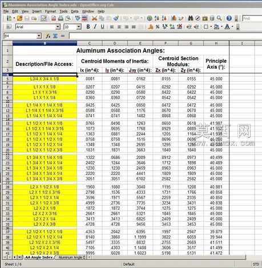Toggle Italic formatting
Viewport: 262px width, 268px height.
(x=95, y=27)
